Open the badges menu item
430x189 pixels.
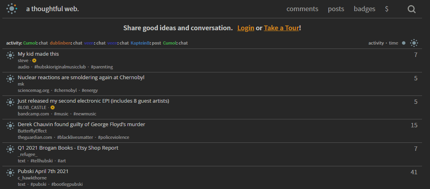coord(365,9)
